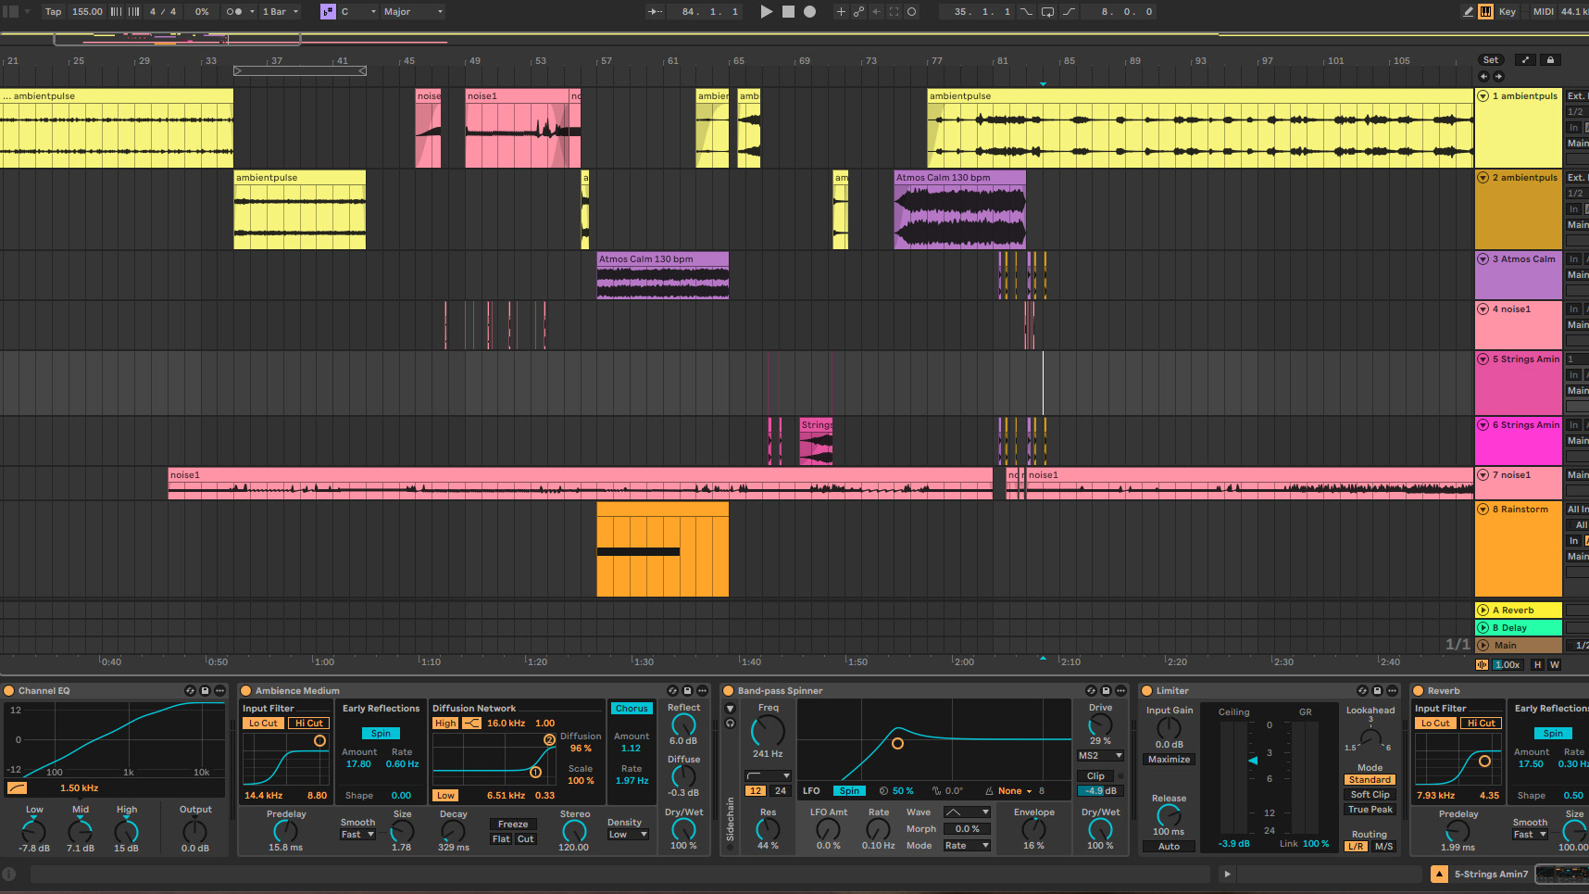Click the Arrangement Record button
Viewport: 1589px width, 894px height.
tap(809, 12)
